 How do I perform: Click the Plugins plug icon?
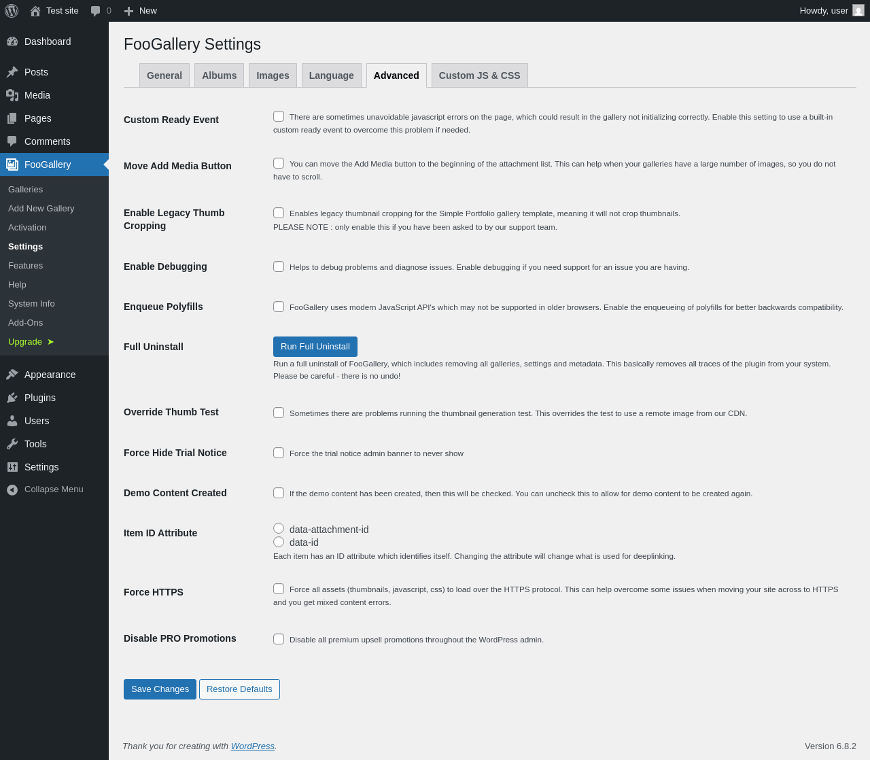[x=12, y=398]
